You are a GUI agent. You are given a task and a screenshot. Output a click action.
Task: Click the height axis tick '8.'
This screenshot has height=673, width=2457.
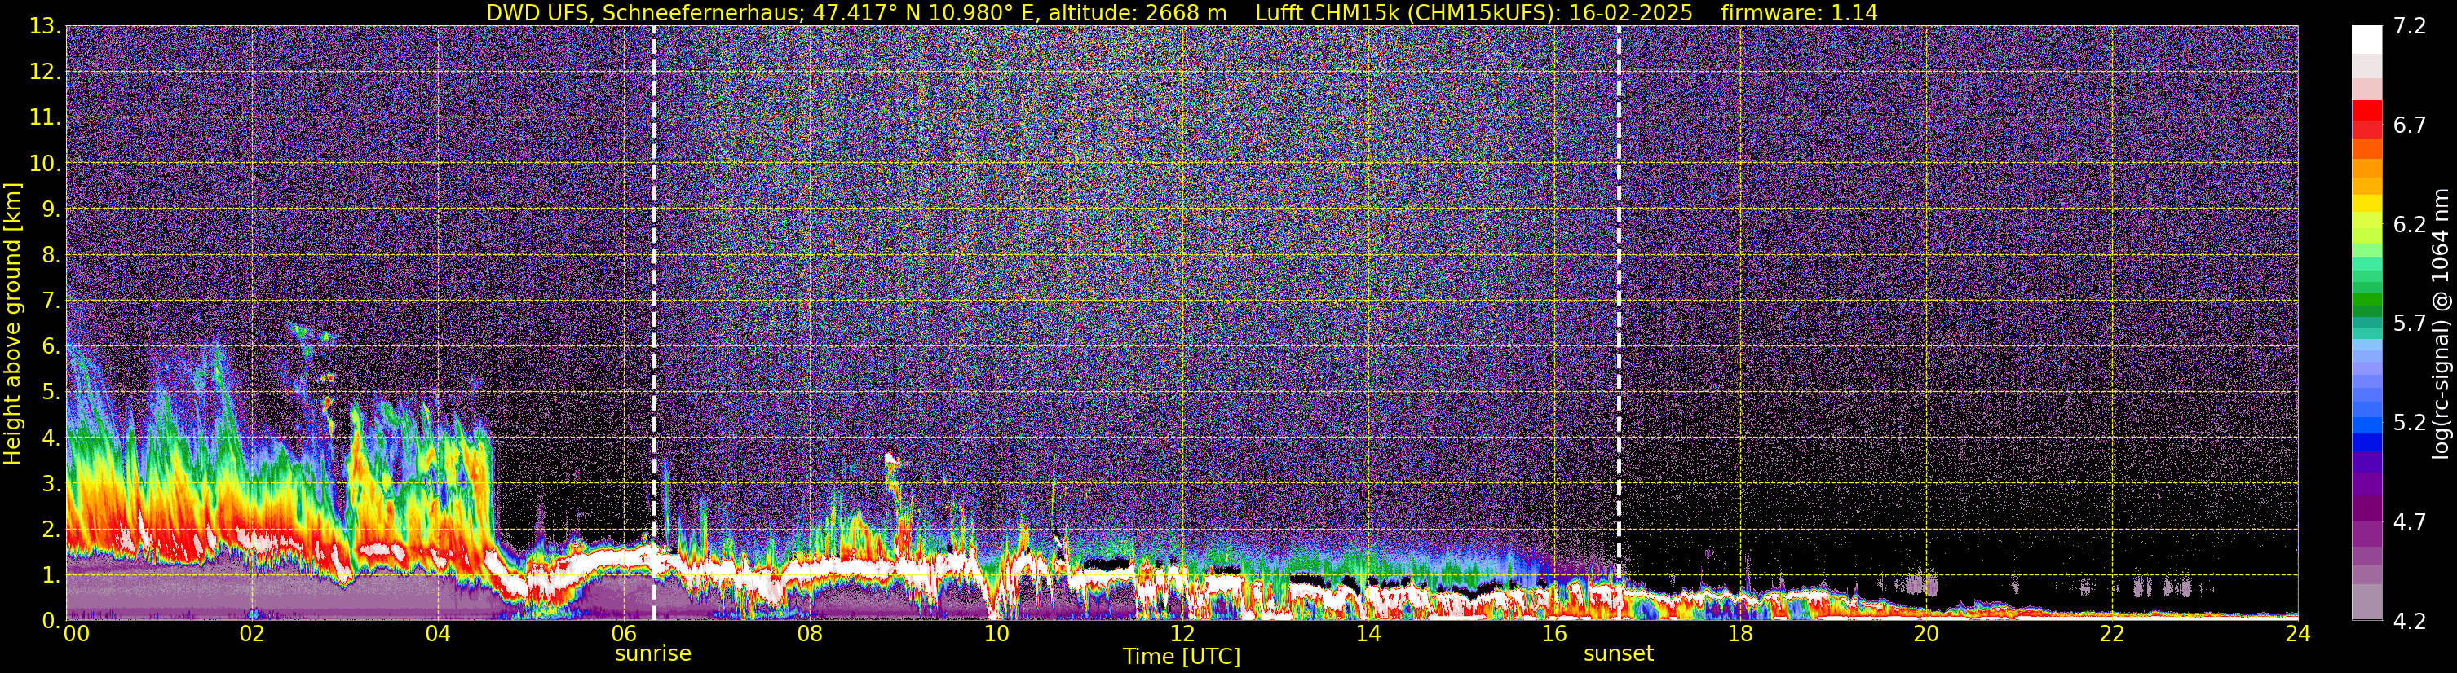pyautogui.click(x=51, y=256)
